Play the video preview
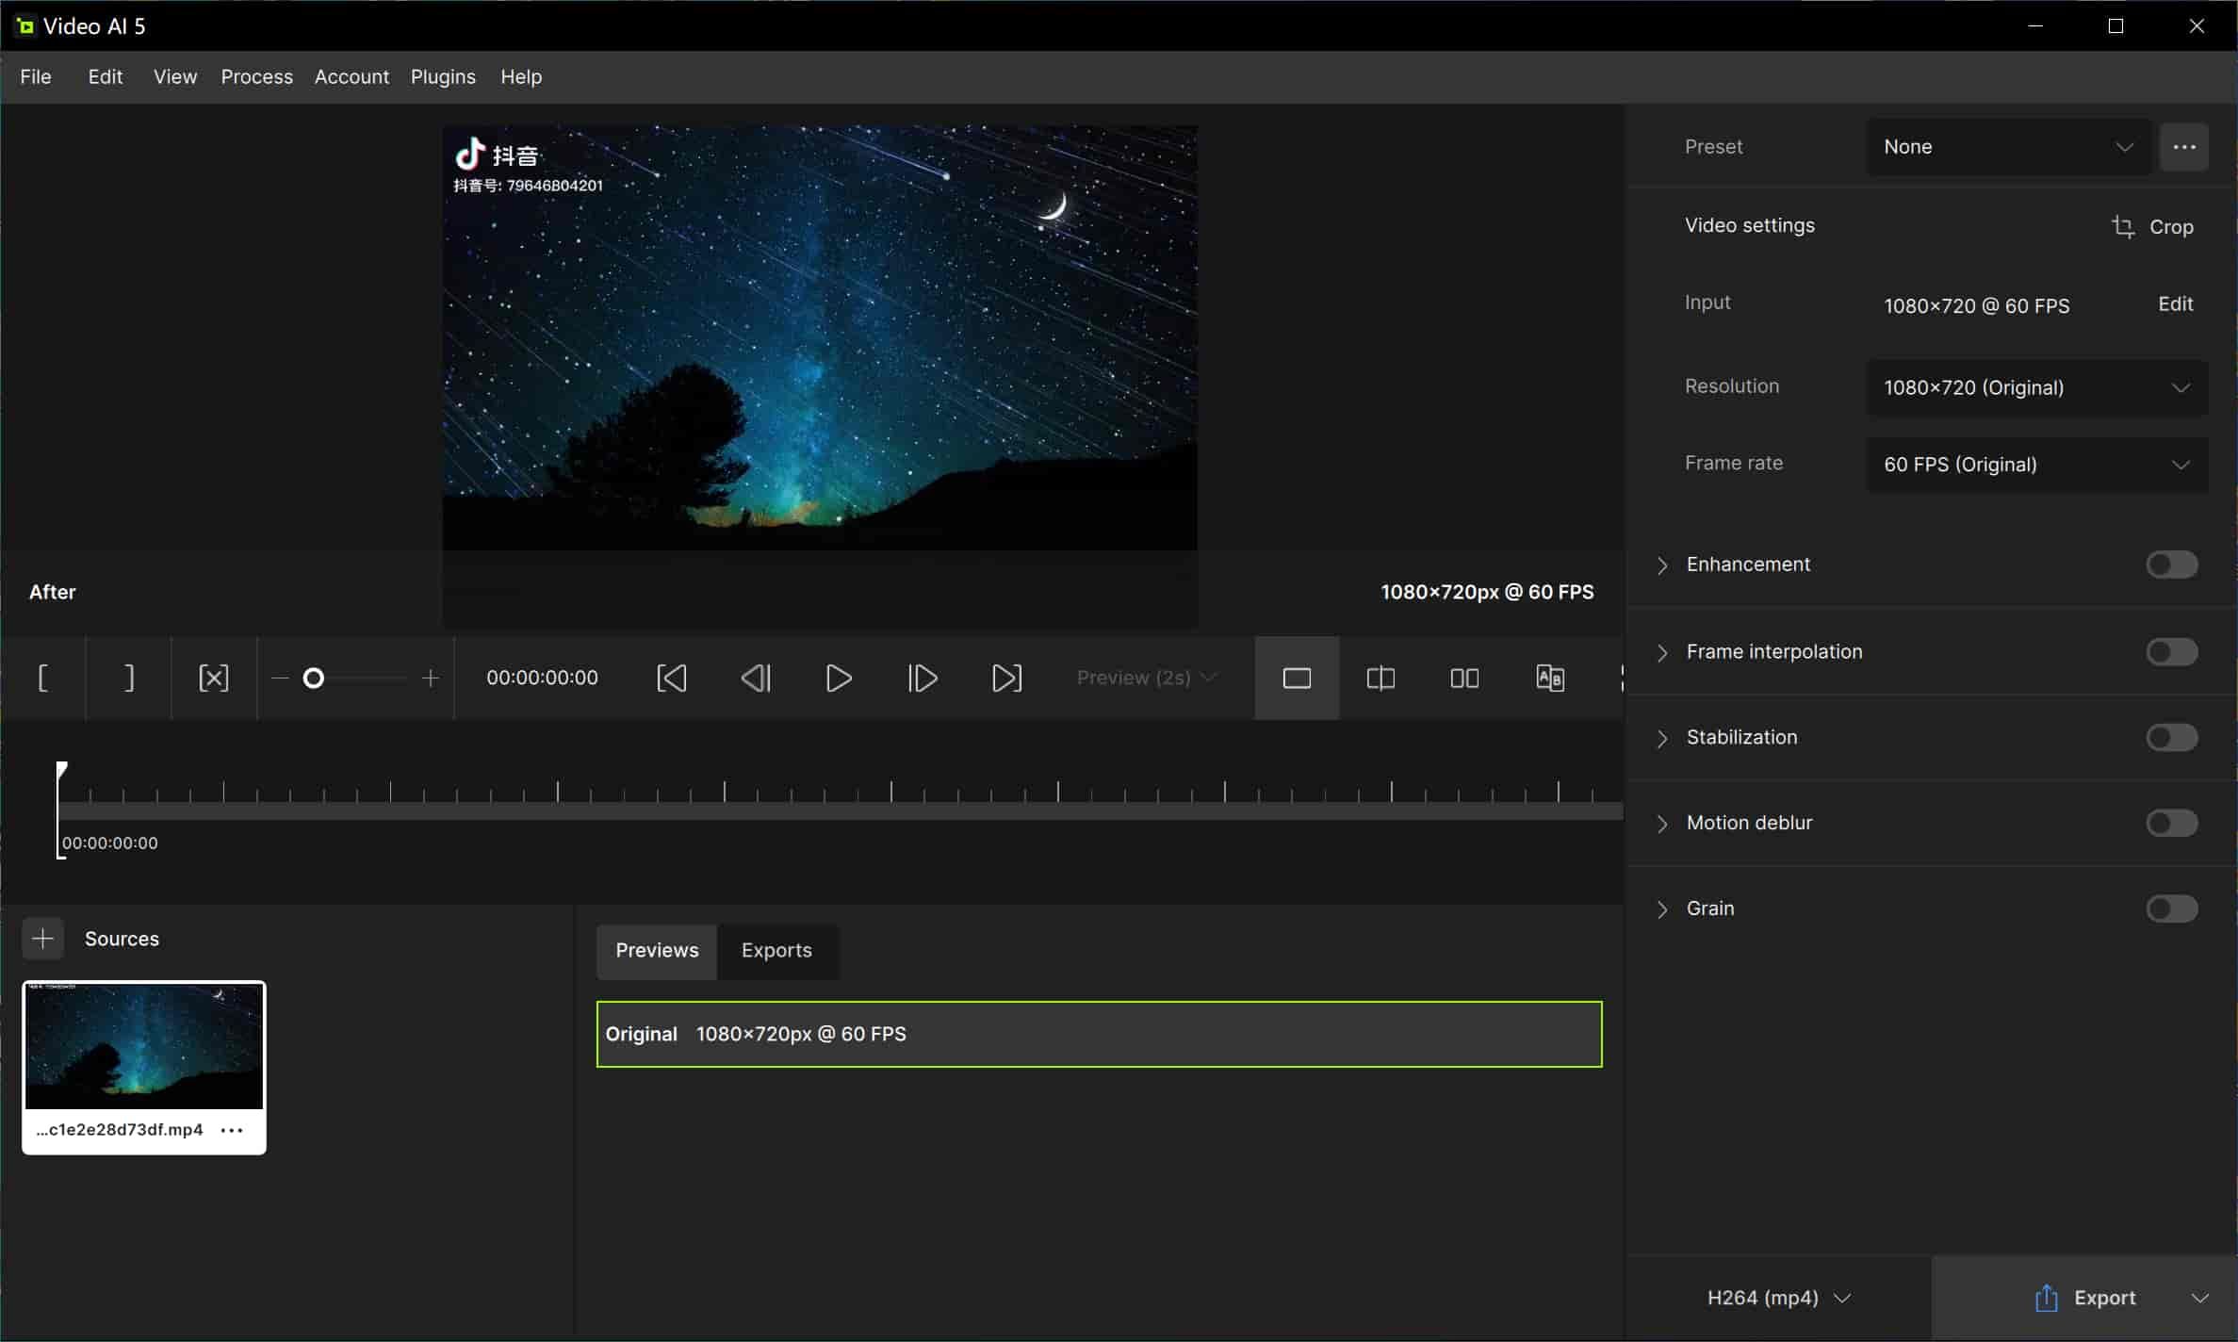 tap(838, 678)
